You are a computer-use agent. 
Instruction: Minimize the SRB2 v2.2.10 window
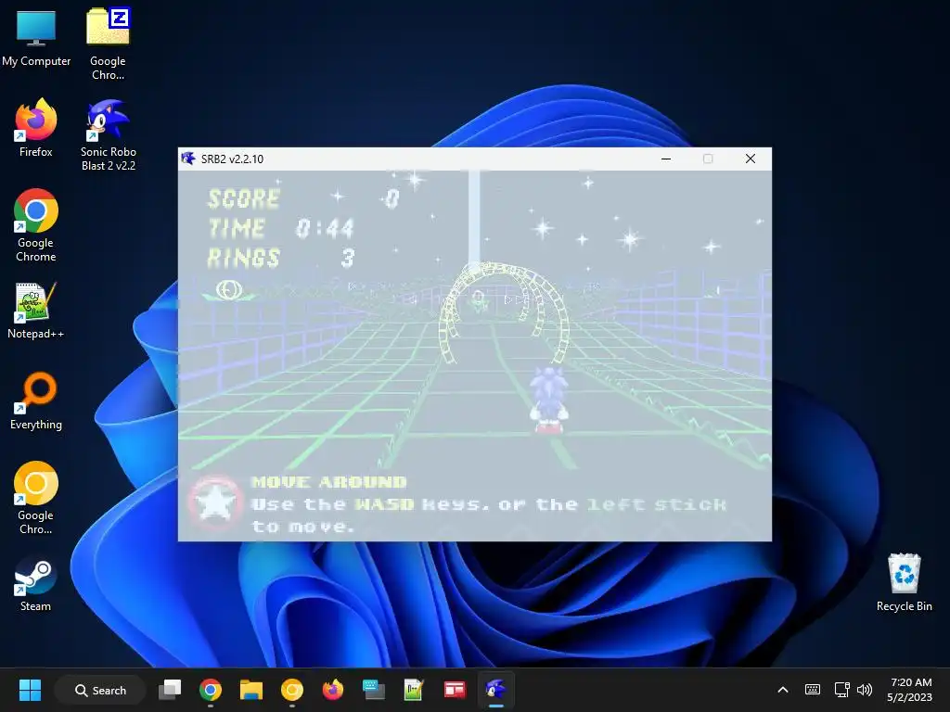pyautogui.click(x=666, y=159)
